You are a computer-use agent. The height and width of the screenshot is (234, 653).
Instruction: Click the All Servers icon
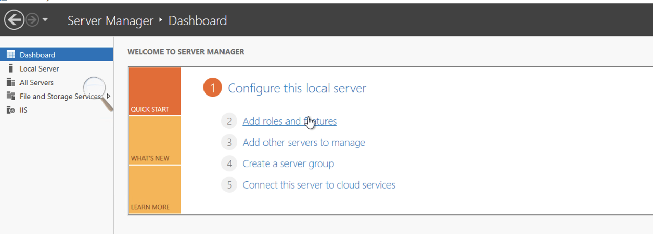click(10, 82)
